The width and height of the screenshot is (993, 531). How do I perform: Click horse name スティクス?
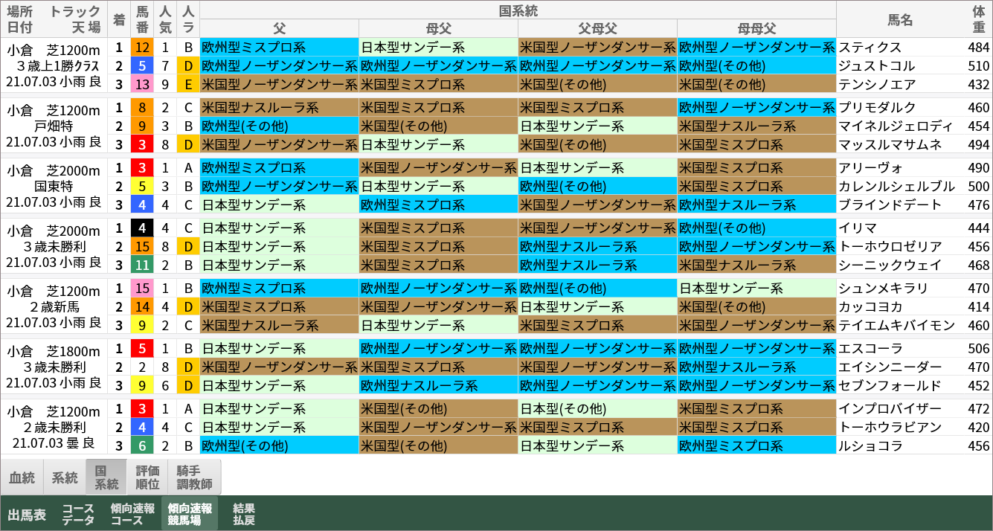(870, 47)
